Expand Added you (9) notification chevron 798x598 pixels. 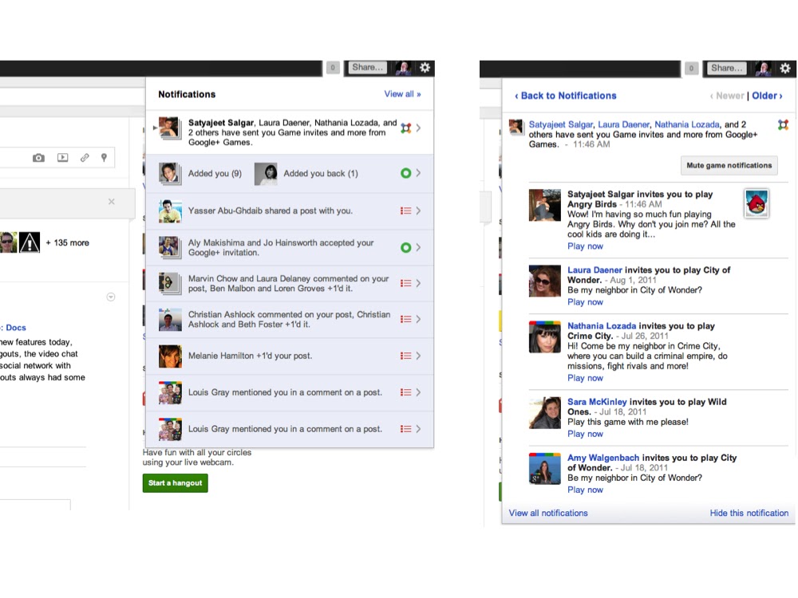(418, 173)
